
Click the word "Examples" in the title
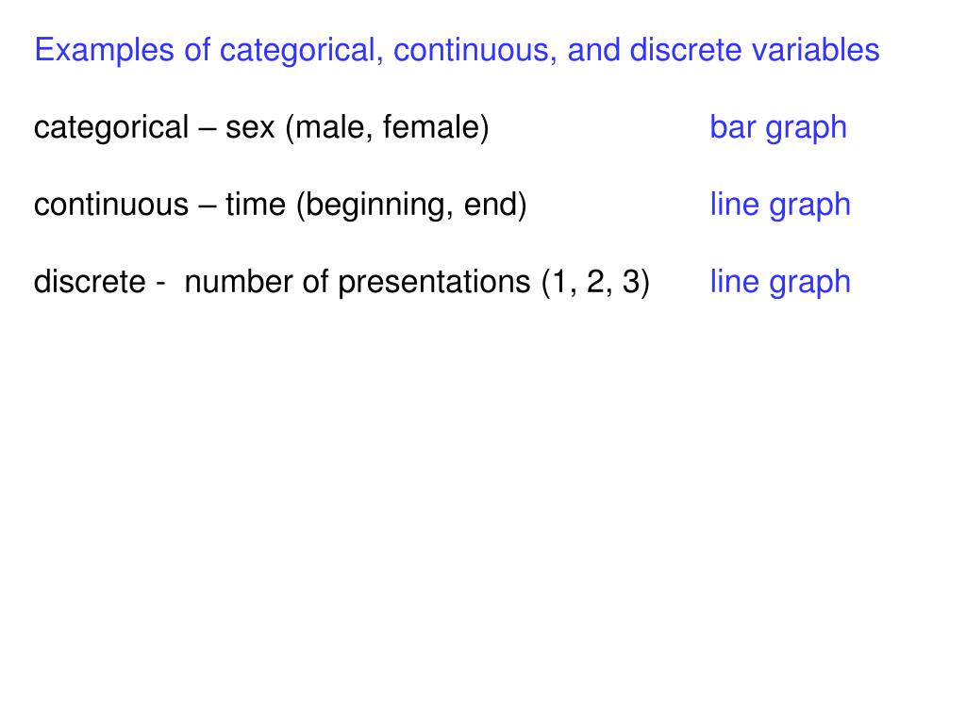click(x=104, y=51)
